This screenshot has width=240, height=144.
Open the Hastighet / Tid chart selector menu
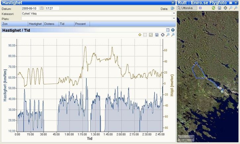pos(173,30)
